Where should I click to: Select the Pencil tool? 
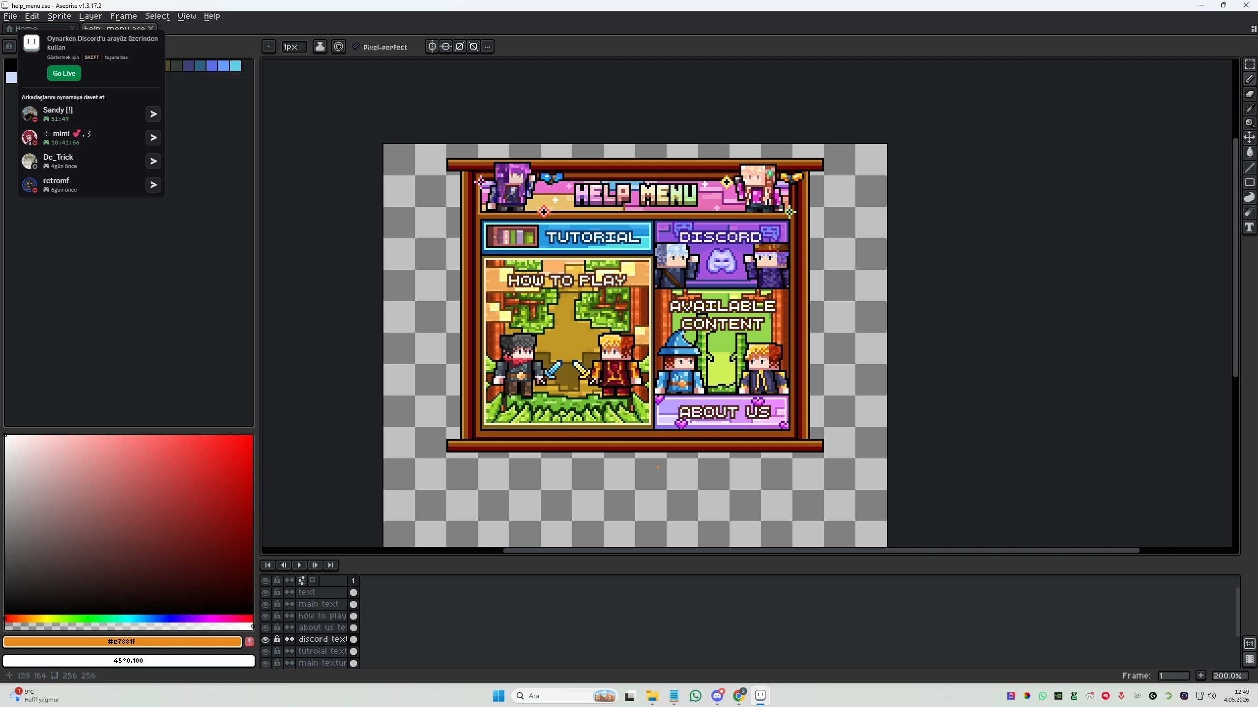click(1249, 79)
